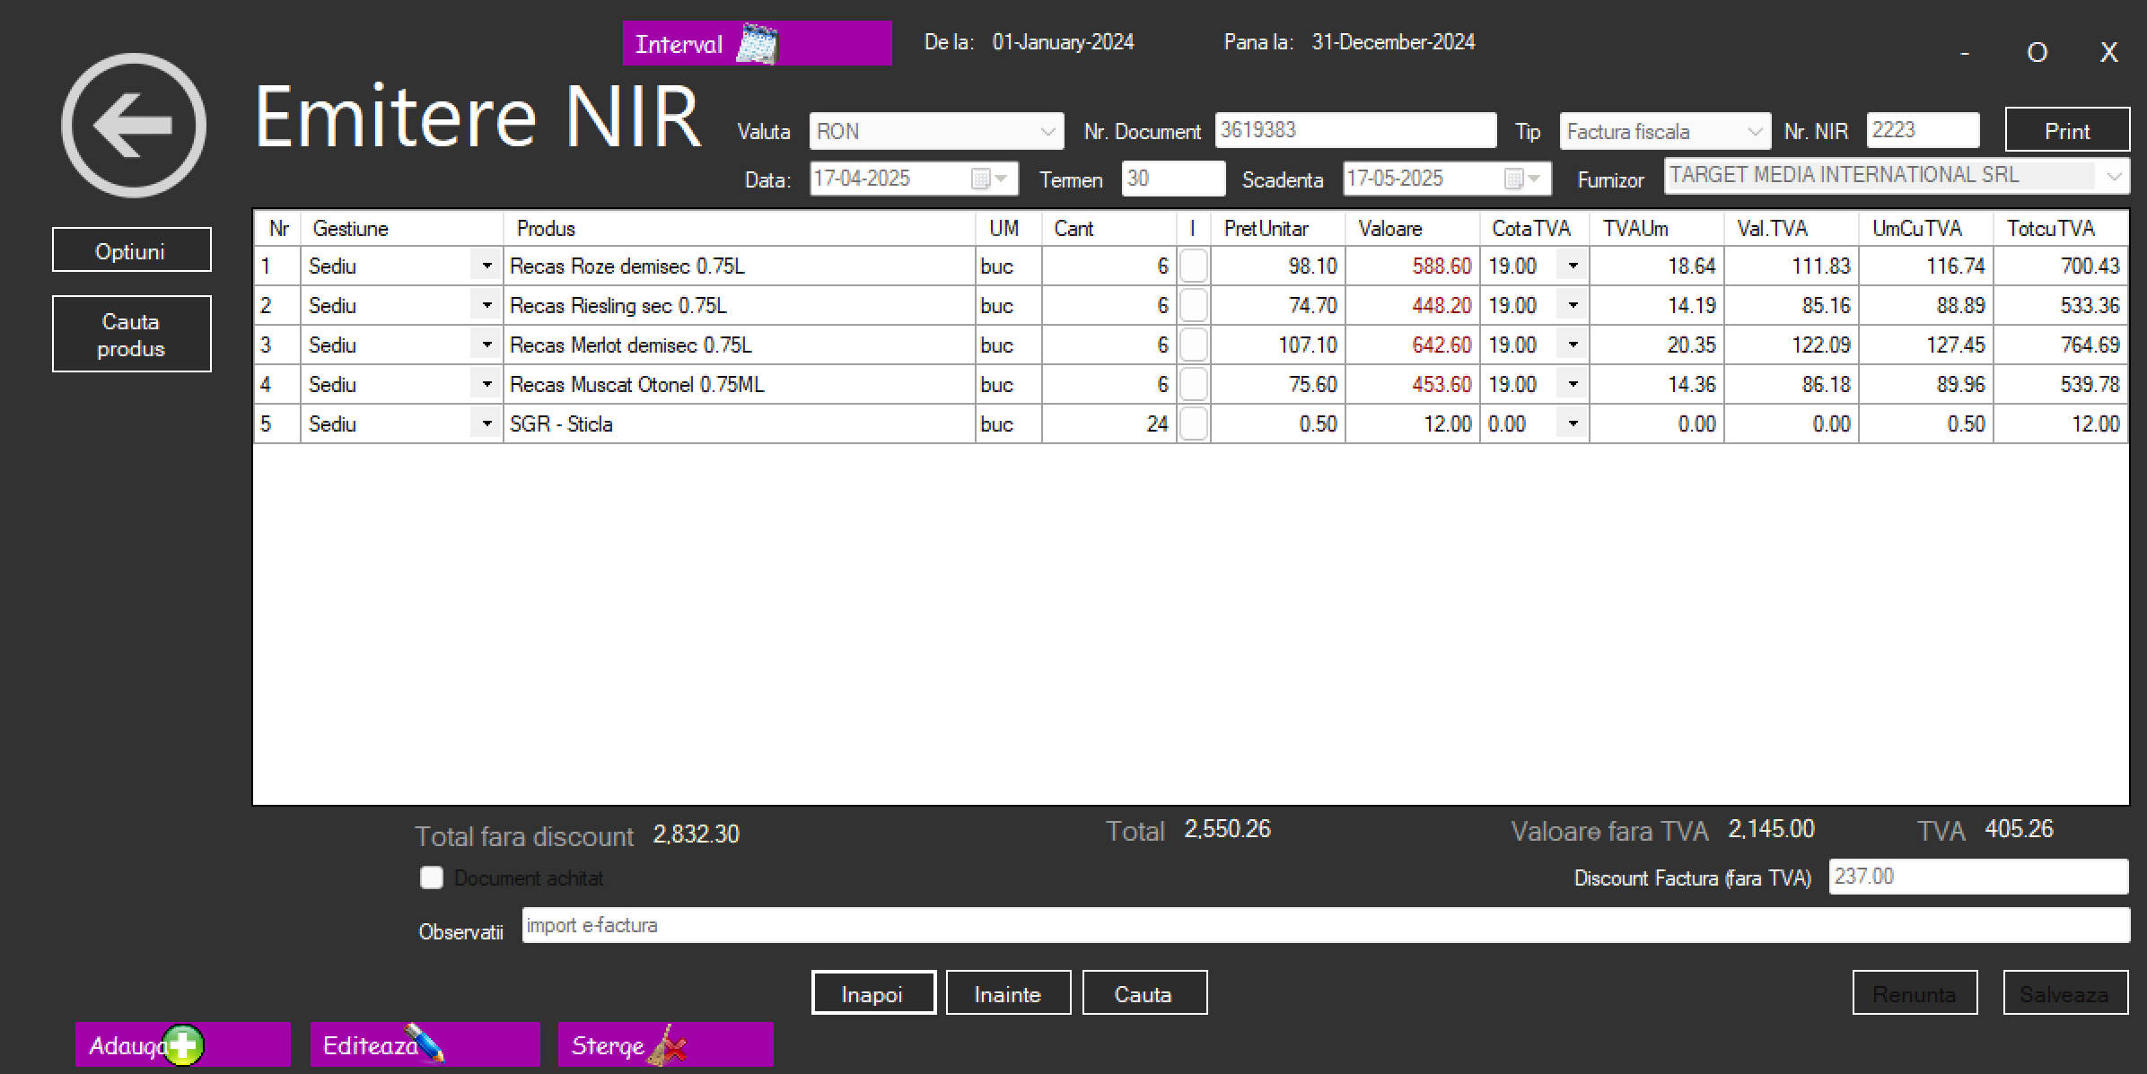Click the large back arrow icon
The width and height of the screenshot is (2147, 1074).
click(x=134, y=126)
